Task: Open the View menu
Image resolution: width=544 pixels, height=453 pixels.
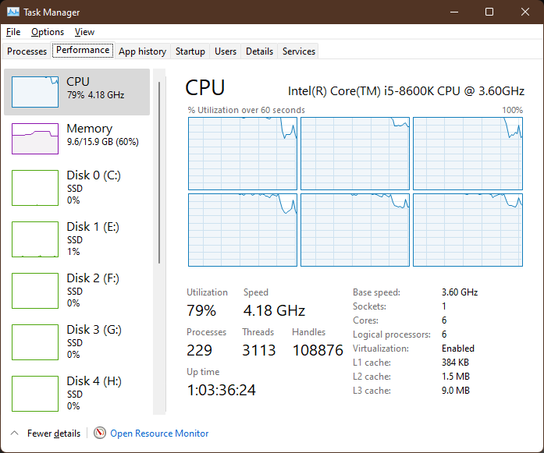Action: click(x=84, y=32)
